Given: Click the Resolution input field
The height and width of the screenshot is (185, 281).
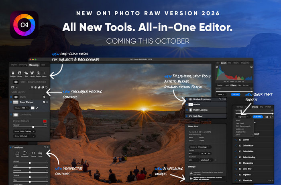Looking at the screenshot, I should click(193, 160).
